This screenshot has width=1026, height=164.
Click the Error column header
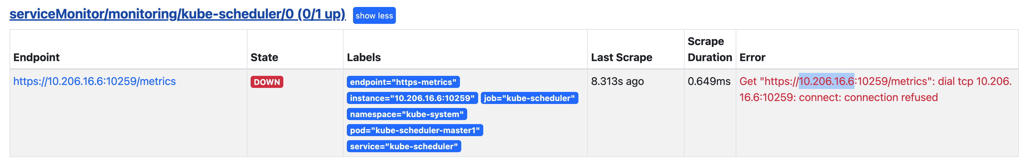[x=752, y=57]
